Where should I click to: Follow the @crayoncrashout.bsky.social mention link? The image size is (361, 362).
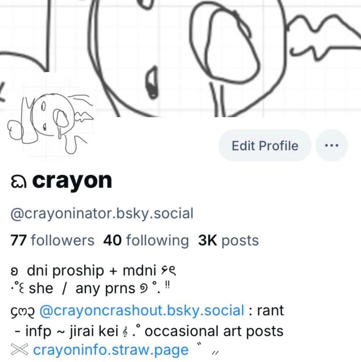[142, 310]
